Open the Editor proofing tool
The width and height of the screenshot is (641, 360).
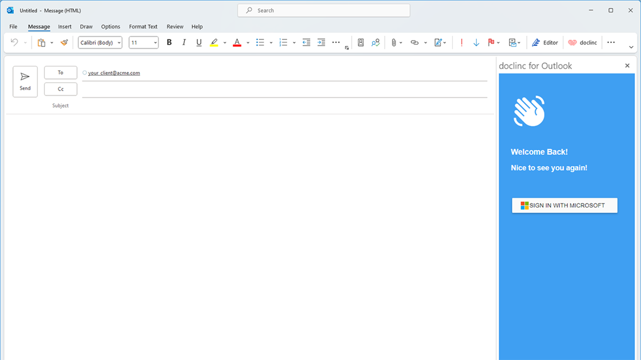point(545,43)
